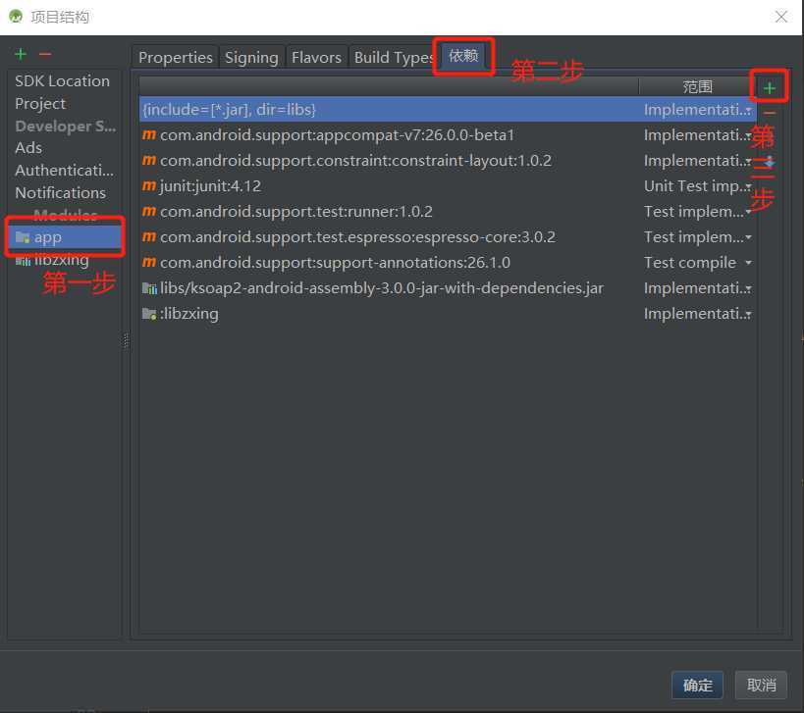This screenshot has height=713, width=804.
Task: Switch to the Signing tab
Action: tap(251, 57)
